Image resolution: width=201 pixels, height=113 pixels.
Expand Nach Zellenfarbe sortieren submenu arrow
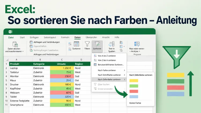point(124,80)
